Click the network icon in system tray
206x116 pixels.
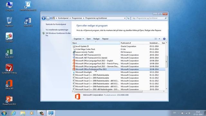click(x=186, y=113)
